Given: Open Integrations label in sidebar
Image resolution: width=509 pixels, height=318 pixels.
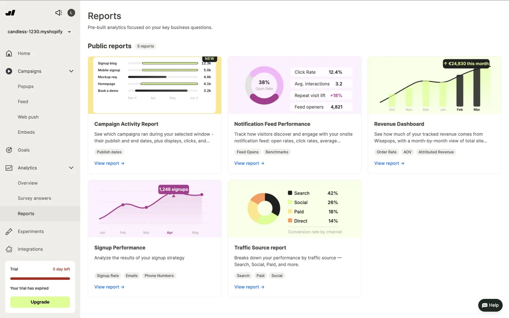Looking at the screenshot, I should point(30,249).
